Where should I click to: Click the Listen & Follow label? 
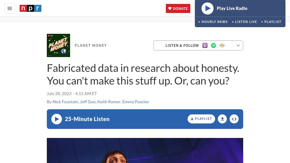[182, 46]
